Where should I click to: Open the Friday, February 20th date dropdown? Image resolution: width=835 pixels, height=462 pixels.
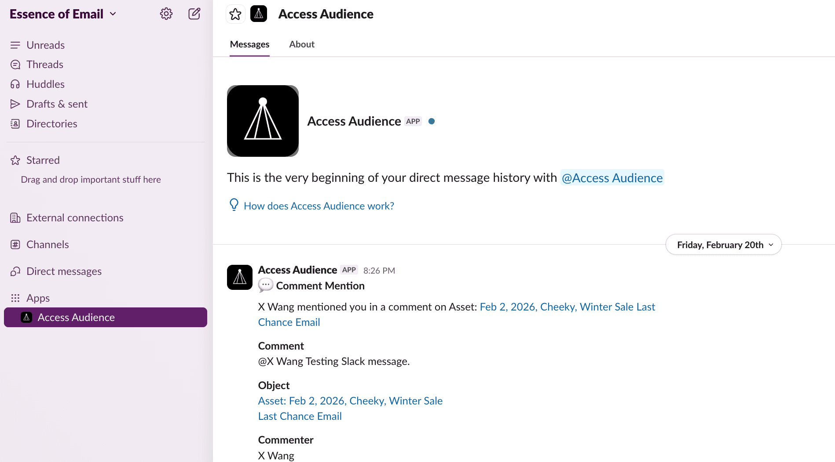click(723, 245)
